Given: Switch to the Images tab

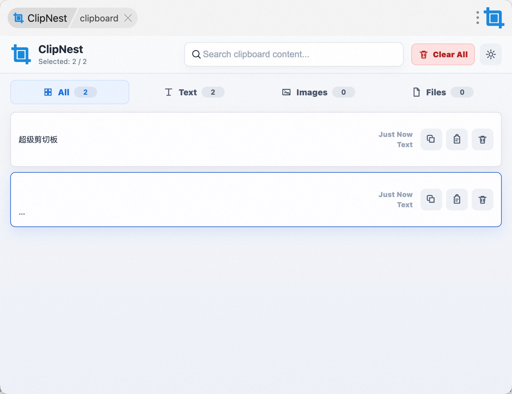Looking at the screenshot, I should pyautogui.click(x=318, y=92).
